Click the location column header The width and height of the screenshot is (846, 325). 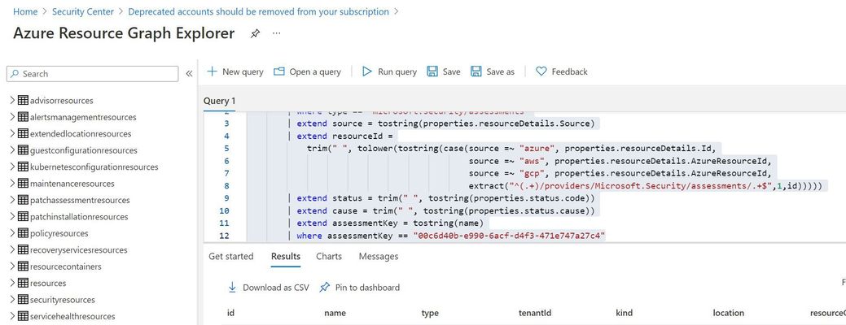729,313
